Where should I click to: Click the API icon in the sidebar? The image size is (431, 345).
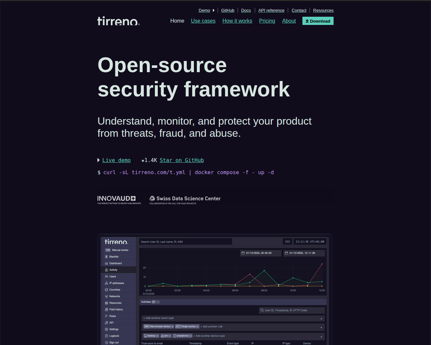click(x=106, y=323)
